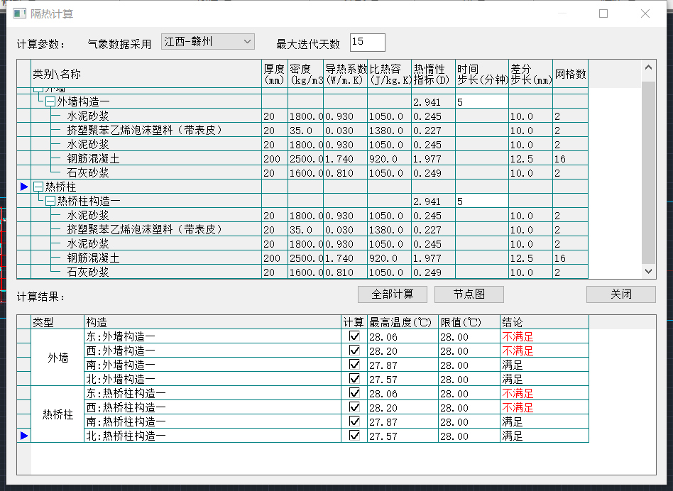
Task: Toggle the 计算 checkbox for 南:热桥柱构造一
Action: pos(354,421)
